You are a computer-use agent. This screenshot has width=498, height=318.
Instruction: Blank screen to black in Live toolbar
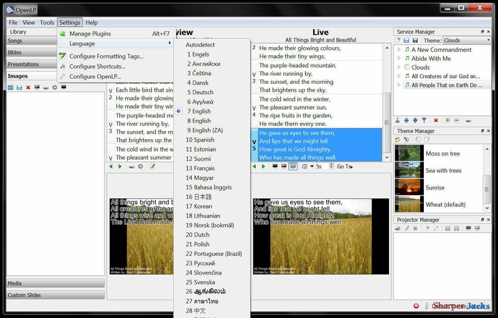(275, 166)
